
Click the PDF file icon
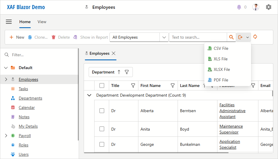(210, 80)
